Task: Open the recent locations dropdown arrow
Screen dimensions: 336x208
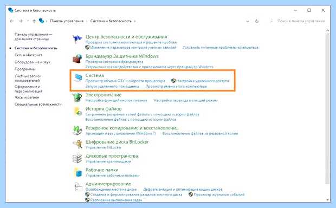Action: pyautogui.click(x=28, y=21)
